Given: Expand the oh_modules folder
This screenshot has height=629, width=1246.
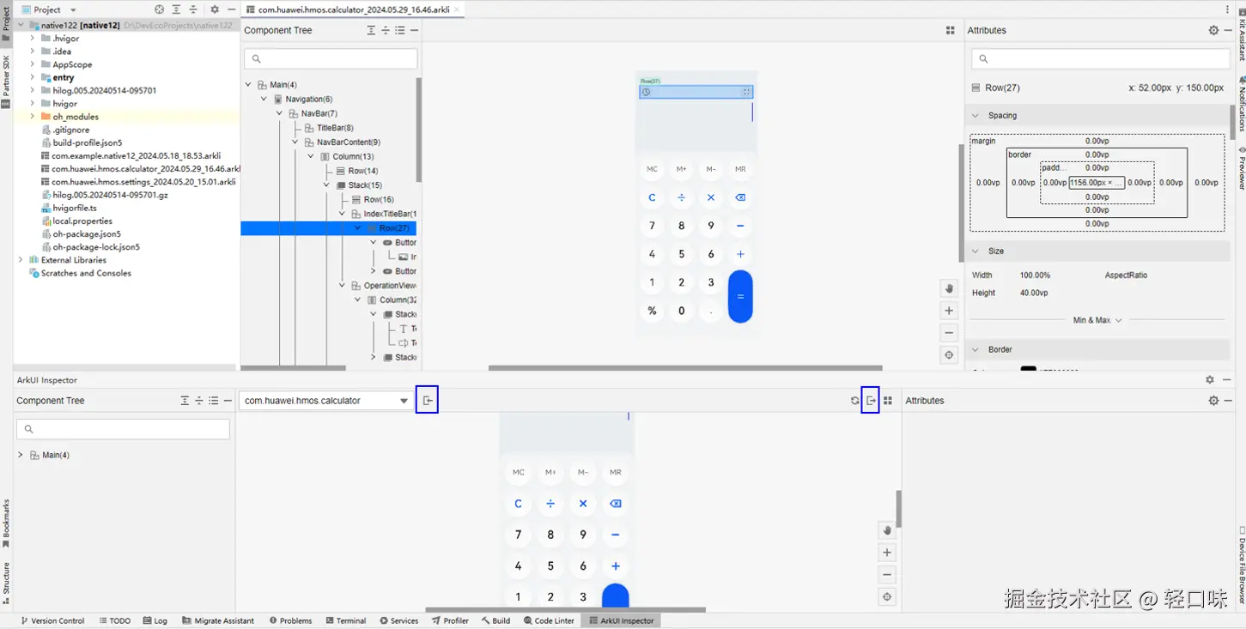Looking at the screenshot, I should pyautogui.click(x=33, y=117).
